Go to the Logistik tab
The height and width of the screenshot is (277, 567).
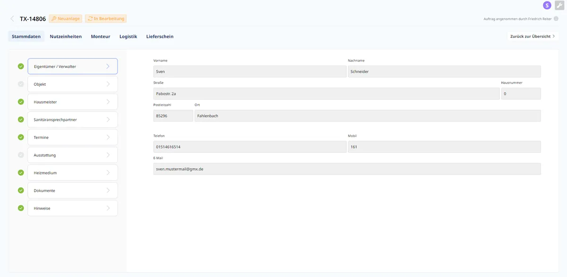(x=128, y=36)
